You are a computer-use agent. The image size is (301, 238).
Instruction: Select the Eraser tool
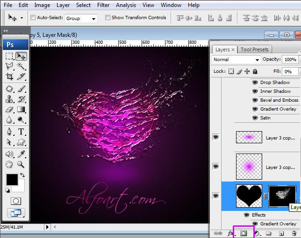tap(9, 110)
